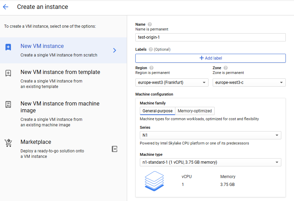This screenshot has height=201, width=294.
Task: Expand the Machine type n1-standard-1 dropdown
Action: (x=210, y=162)
